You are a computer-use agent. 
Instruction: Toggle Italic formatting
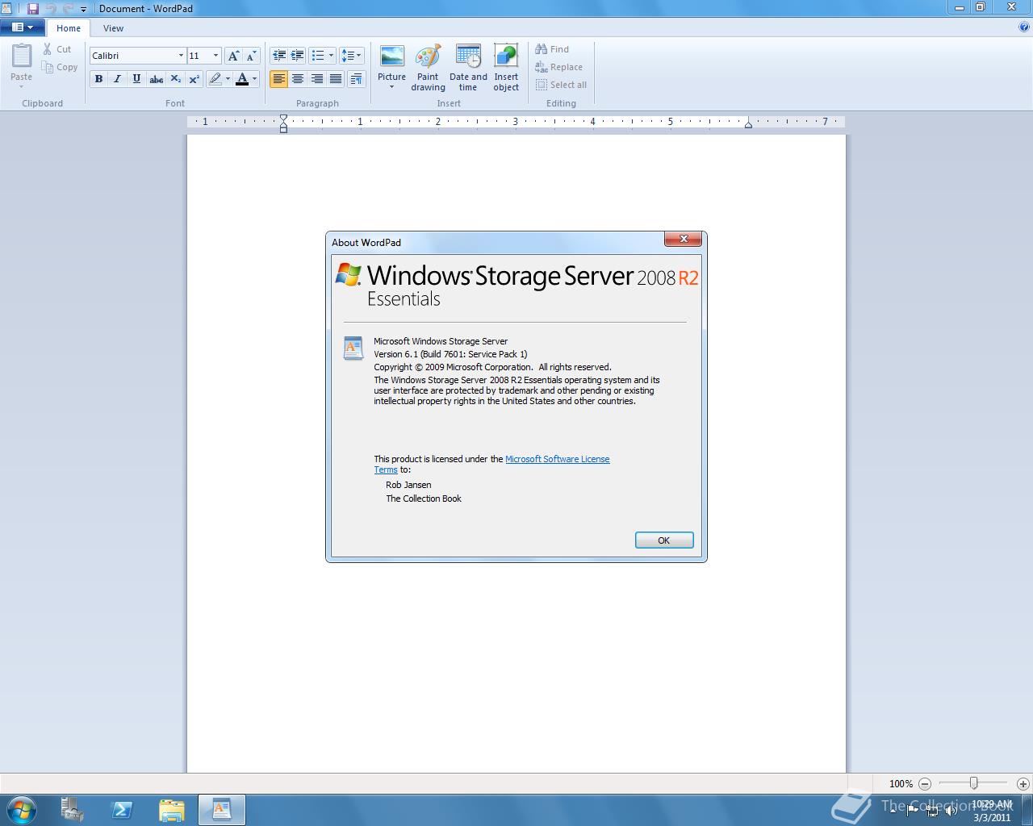[x=118, y=79]
